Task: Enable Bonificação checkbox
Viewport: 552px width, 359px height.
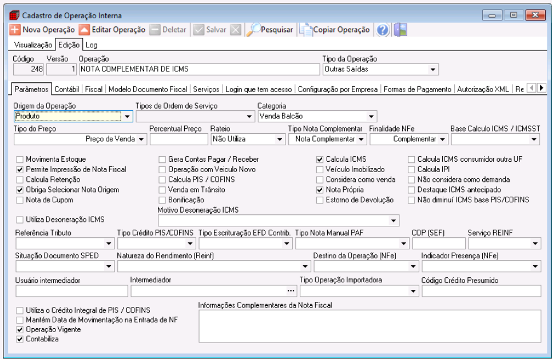Action: pos(162,200)
